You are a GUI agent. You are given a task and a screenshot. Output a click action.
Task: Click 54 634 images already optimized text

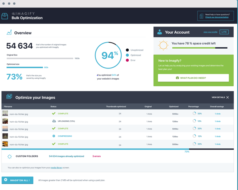(67, 156)
